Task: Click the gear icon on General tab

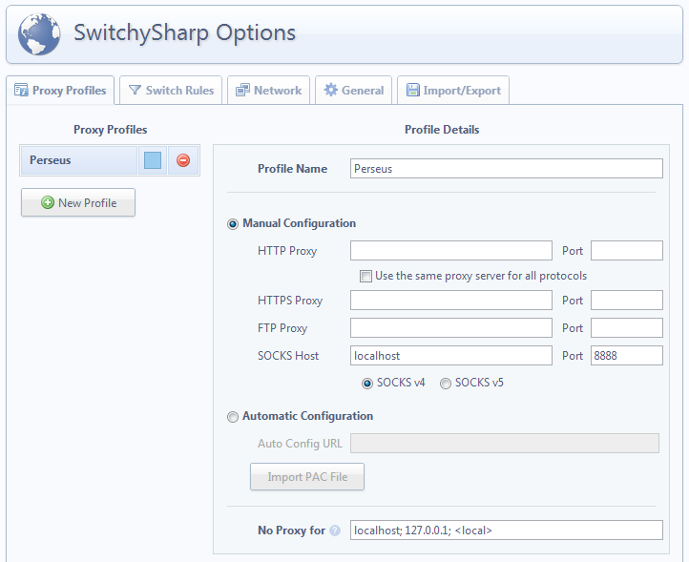Action: pos(330,90)
